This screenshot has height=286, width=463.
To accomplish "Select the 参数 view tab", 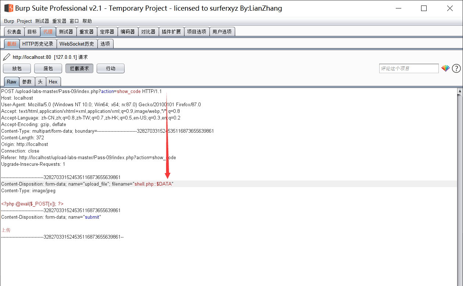I will pos(27,82).
